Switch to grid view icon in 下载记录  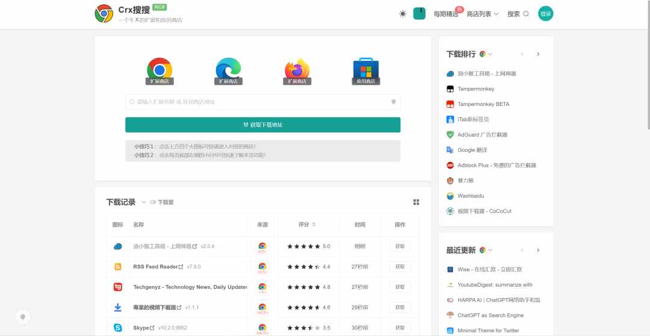coord(416,202)
